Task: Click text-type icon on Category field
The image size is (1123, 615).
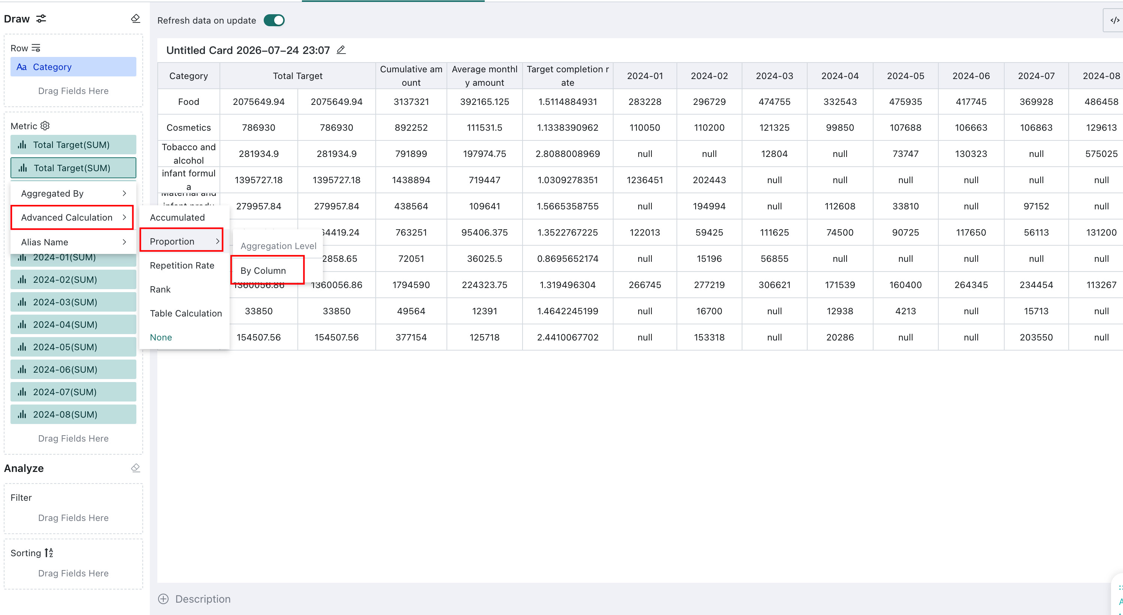Action: tap(21, 67)
